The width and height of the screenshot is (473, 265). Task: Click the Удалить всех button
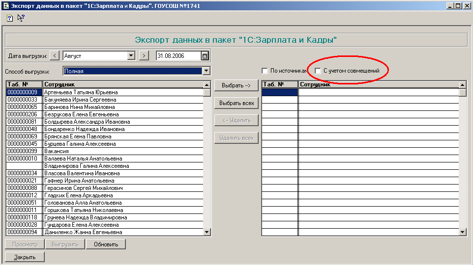coord(236,138)
